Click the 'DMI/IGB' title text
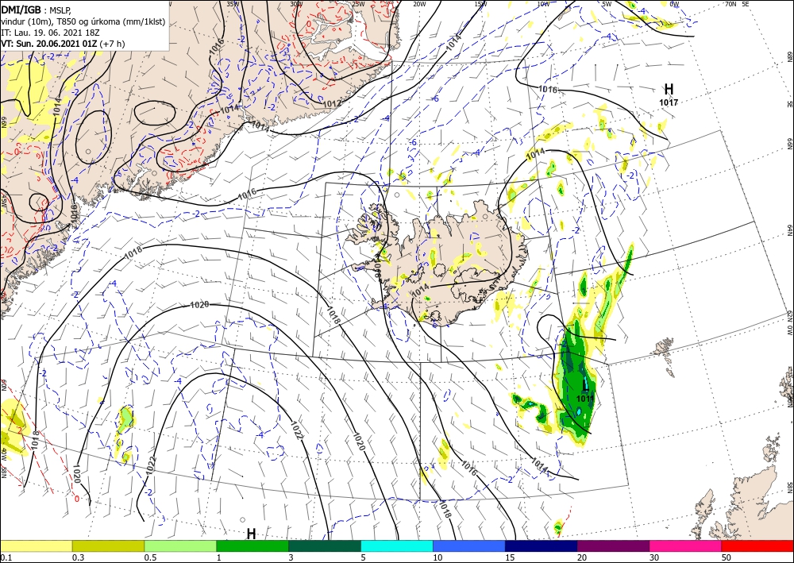The width and height of the screenshot is (794, 563). [21, 10]
